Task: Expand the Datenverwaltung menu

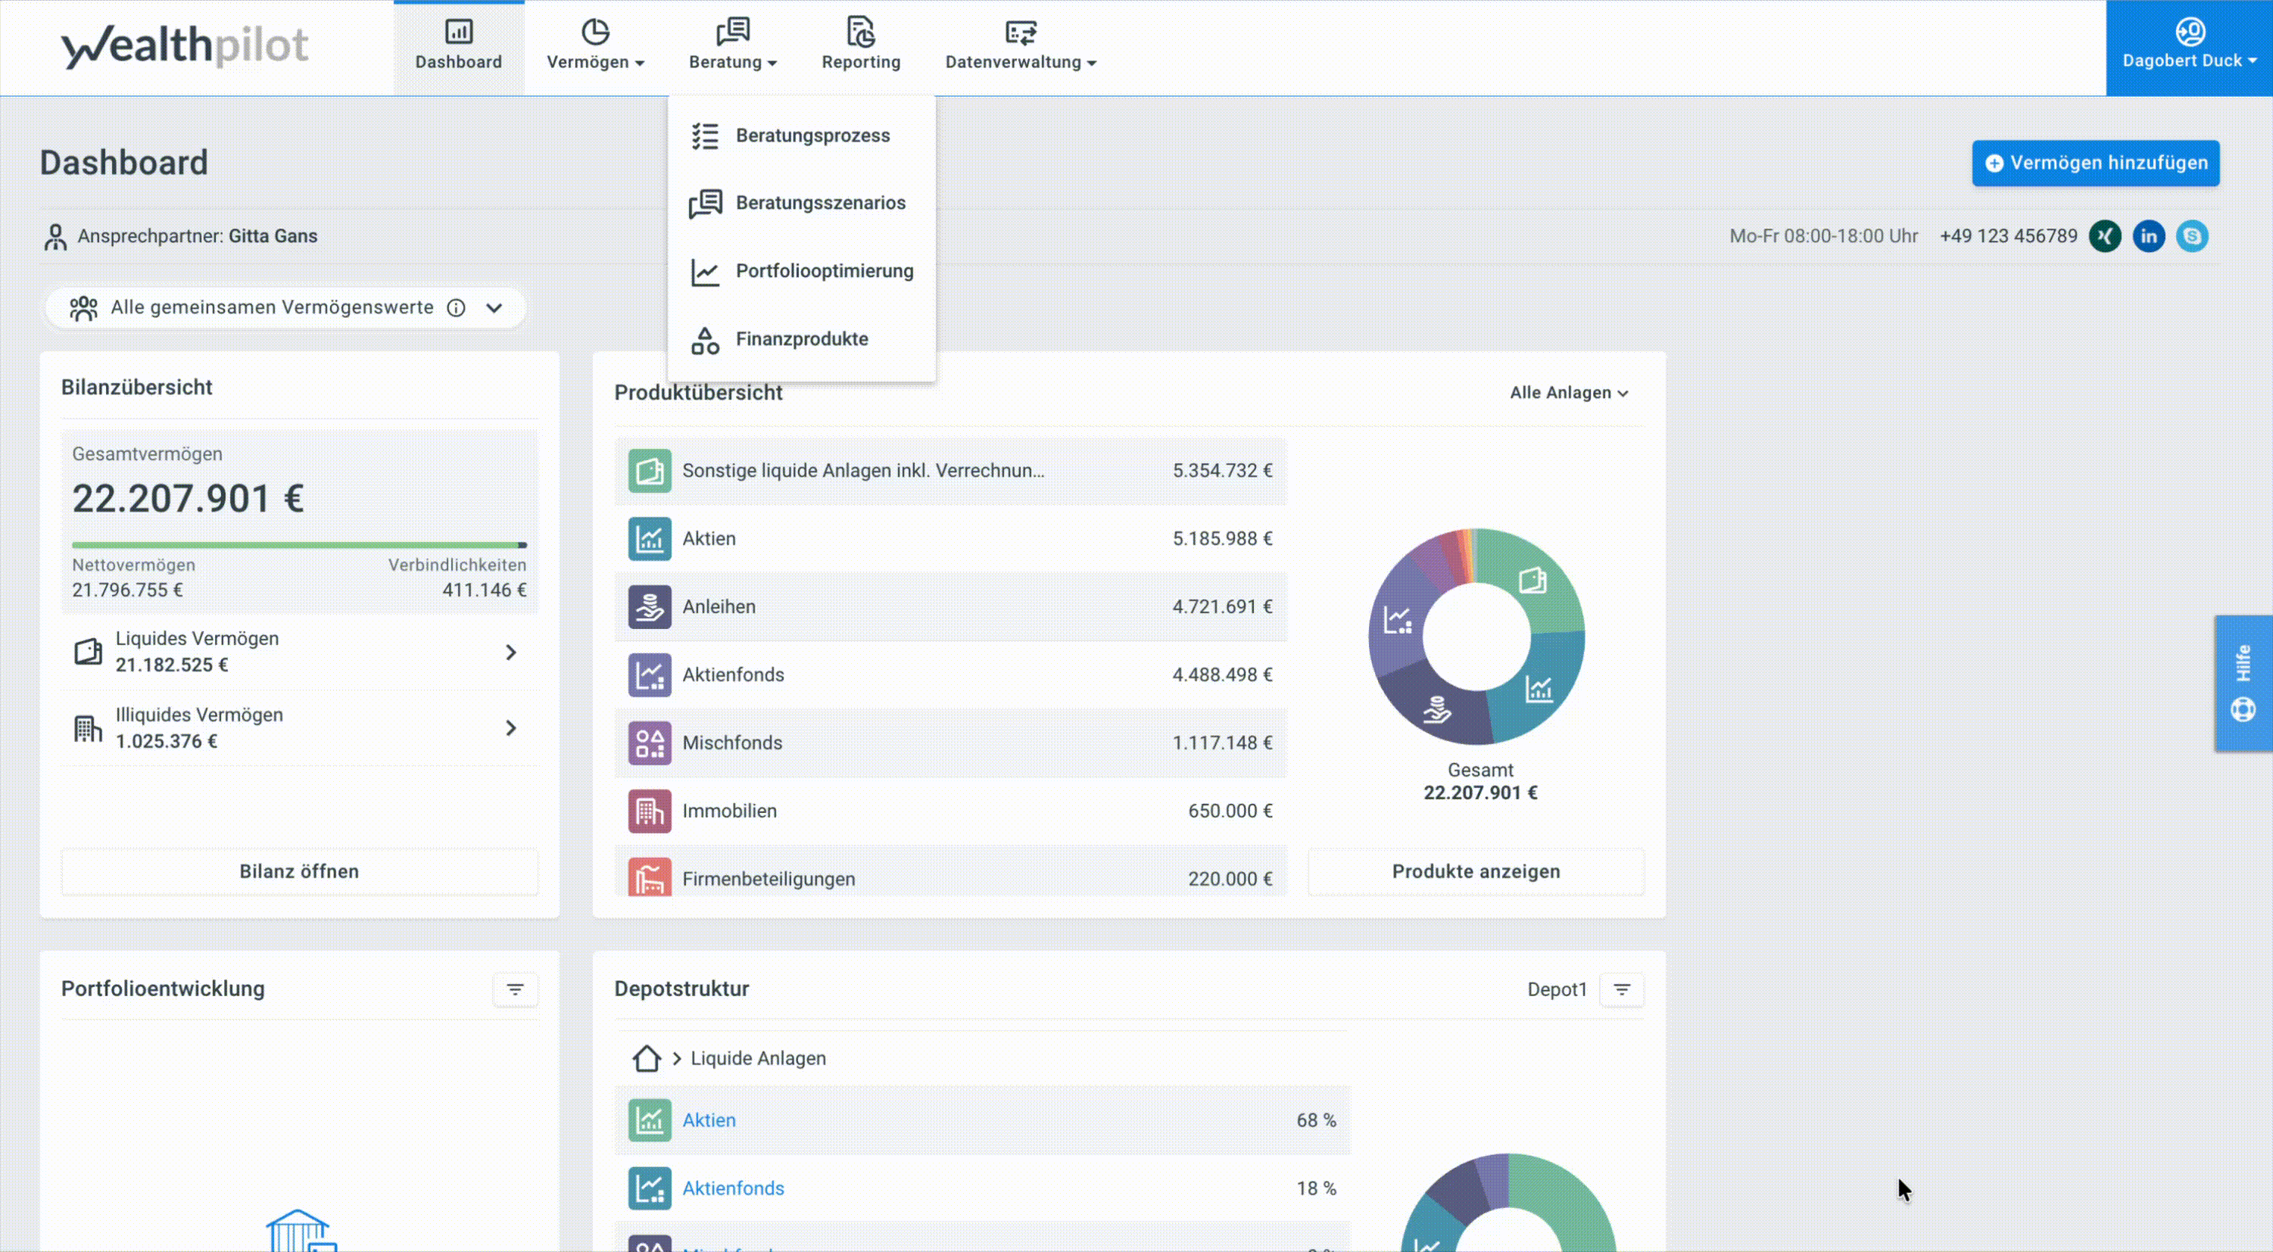Action: click(1021, 47)
